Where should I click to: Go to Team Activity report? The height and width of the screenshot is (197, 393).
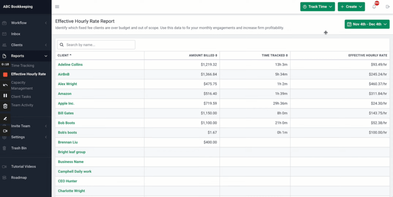pos(22,105)
